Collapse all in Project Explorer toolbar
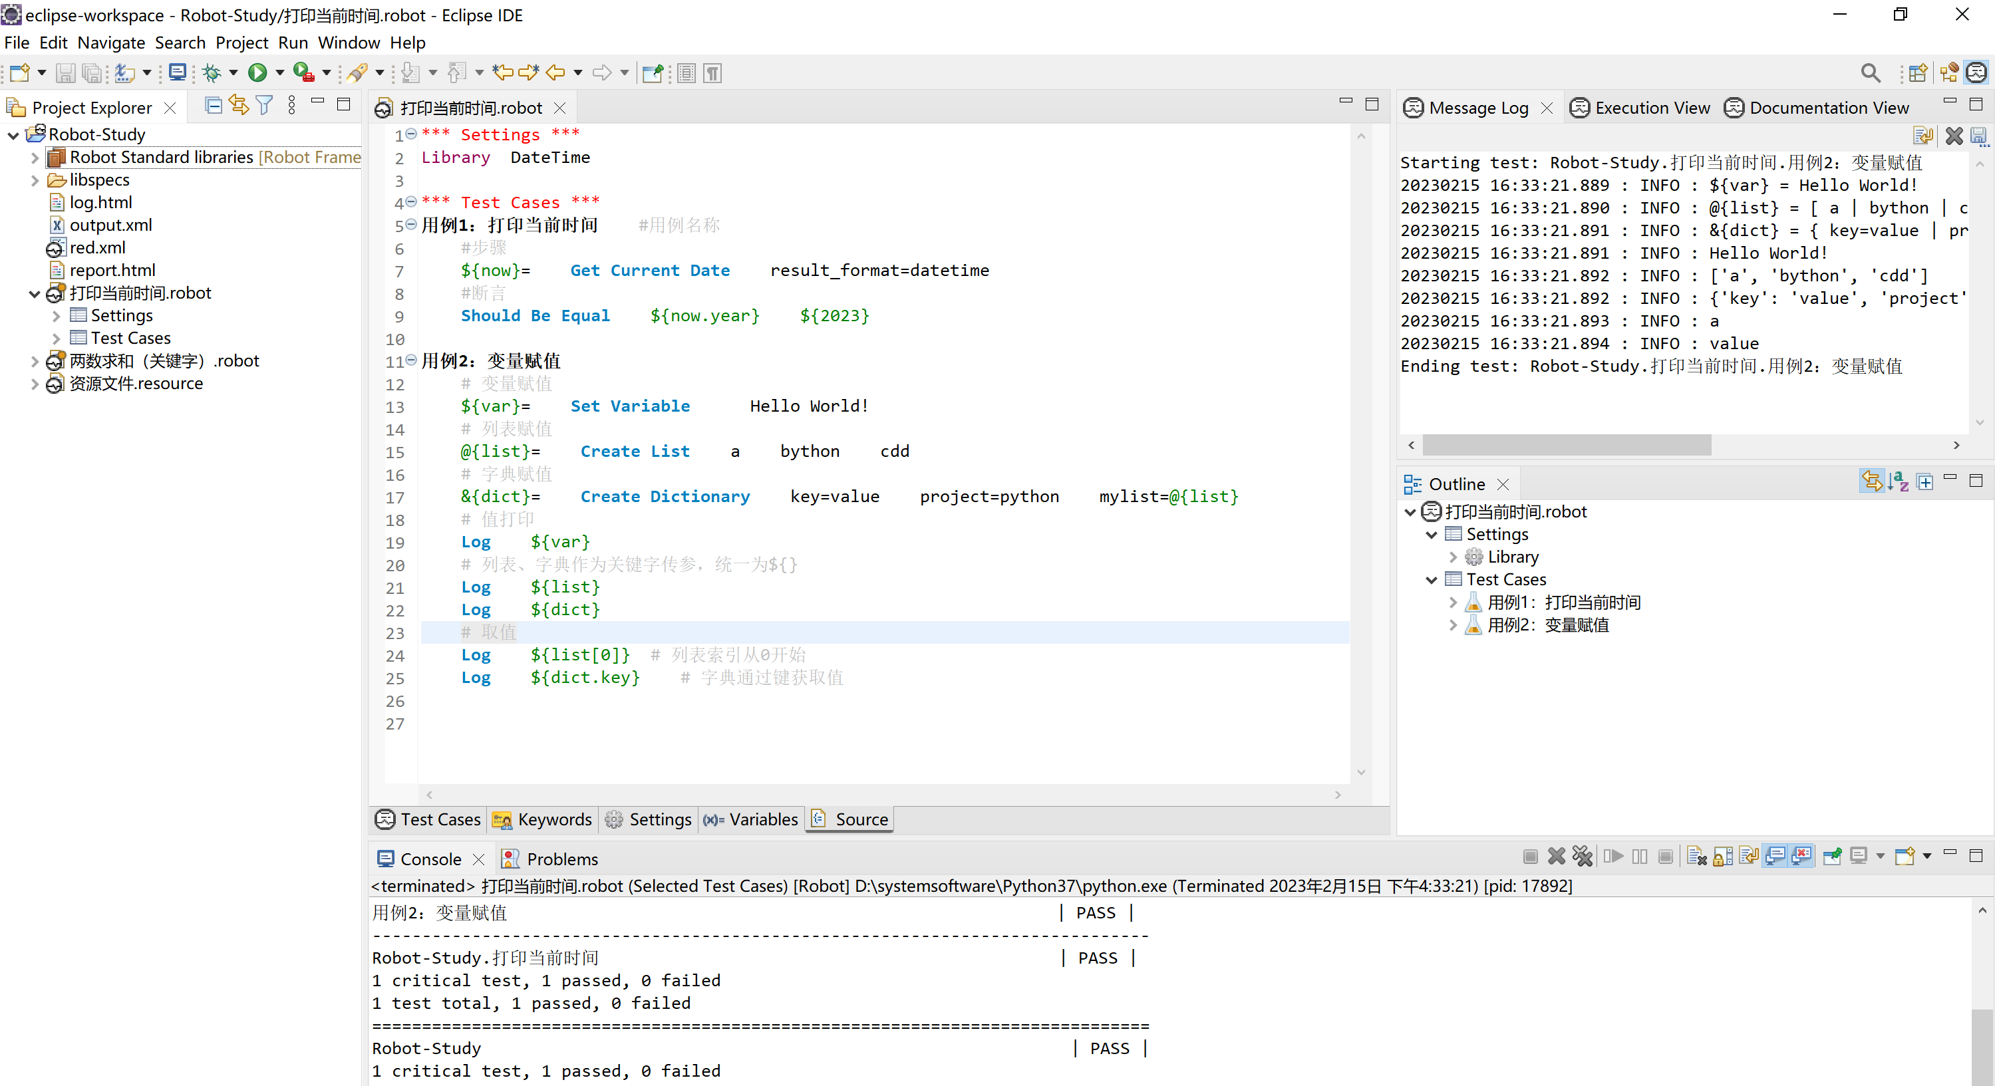 pyautogui.click(x=213, y=106)
